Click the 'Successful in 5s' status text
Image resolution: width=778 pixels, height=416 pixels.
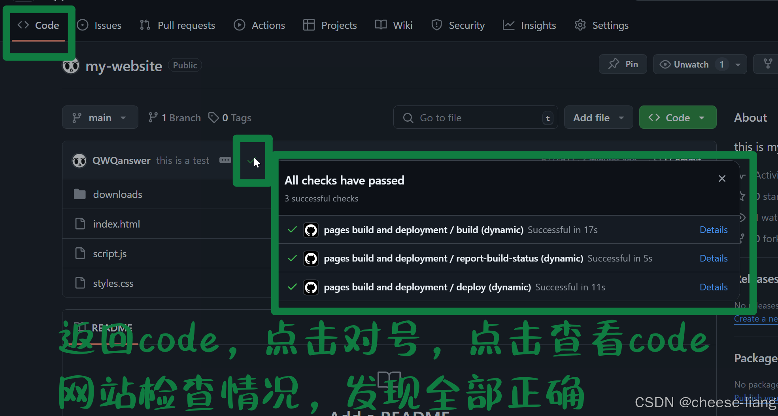pyautogui.click(x=620, y=258)
